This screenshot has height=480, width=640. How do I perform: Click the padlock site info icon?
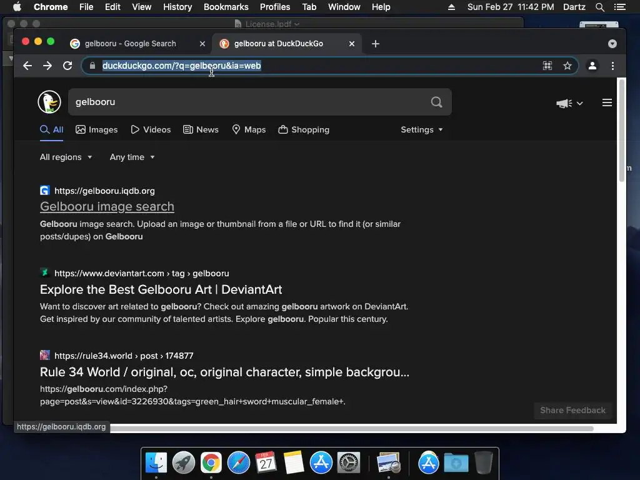[x=92, y=66]
